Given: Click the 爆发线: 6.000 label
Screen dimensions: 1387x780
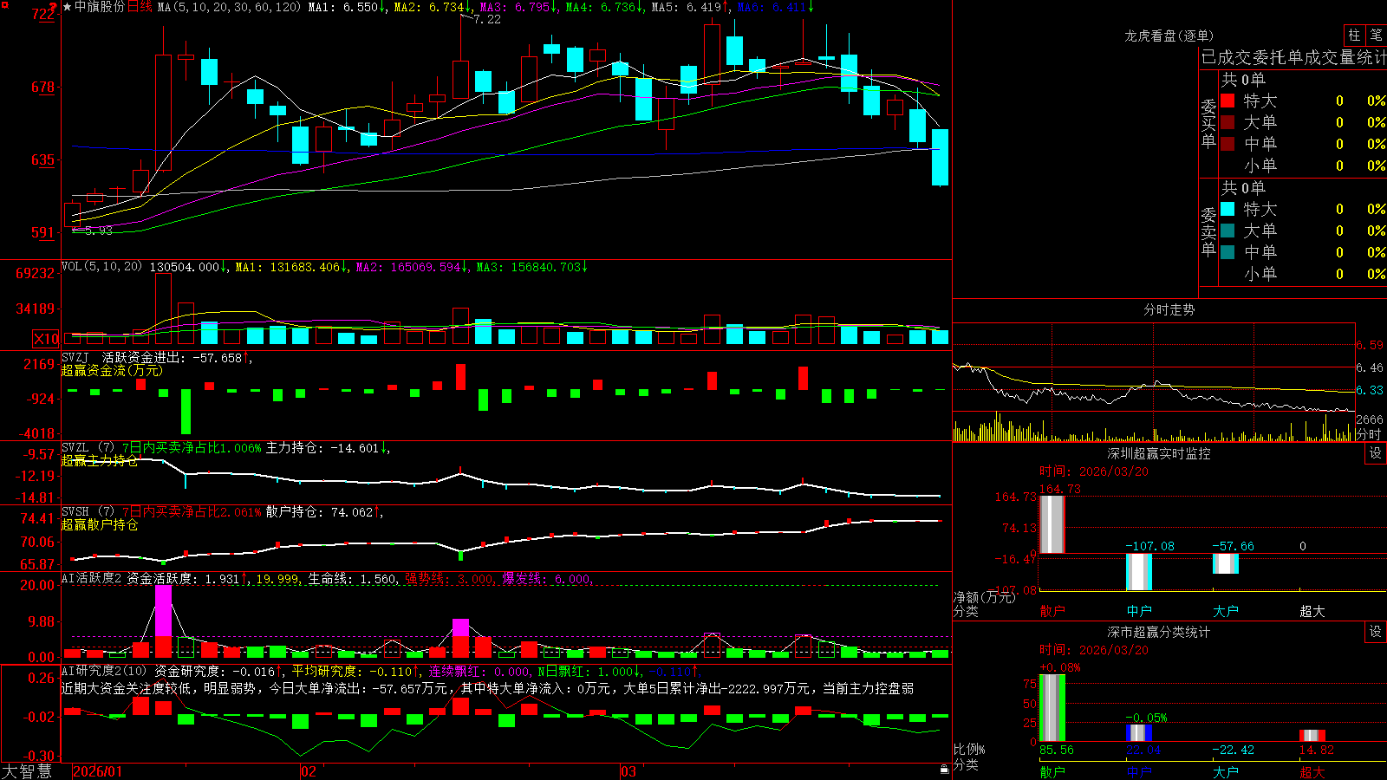Looking at the screenshot, I should pyautogui.click(x=547, y=578).
